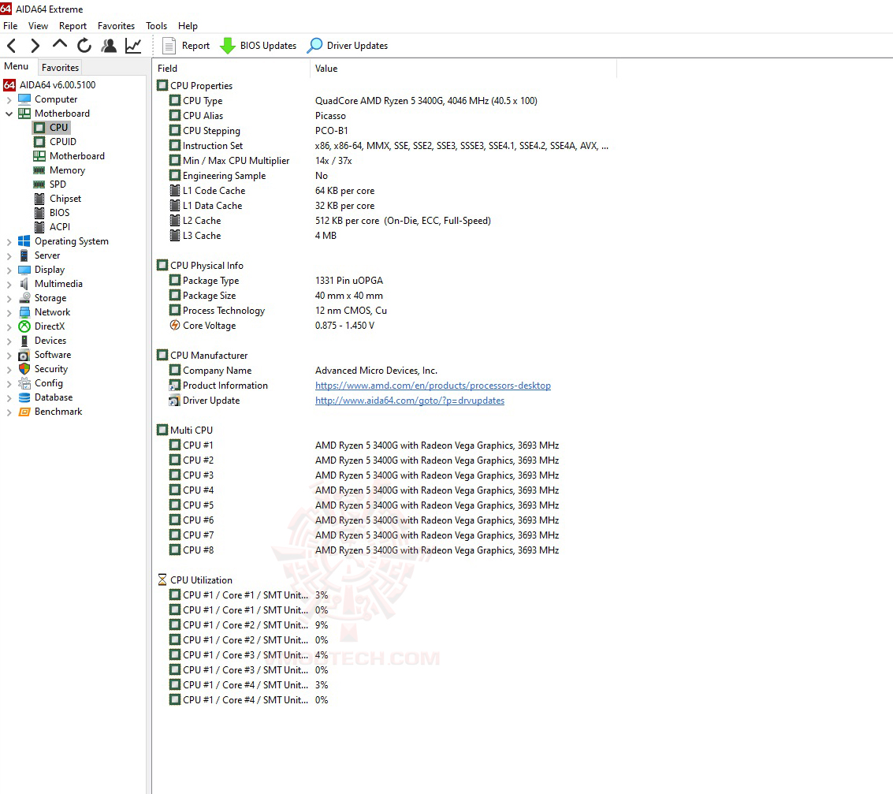Open Driver Updates from toolbar

tap(348, 46)
